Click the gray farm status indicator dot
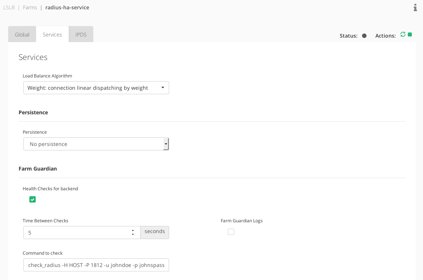423x280 pixels. 364,36
